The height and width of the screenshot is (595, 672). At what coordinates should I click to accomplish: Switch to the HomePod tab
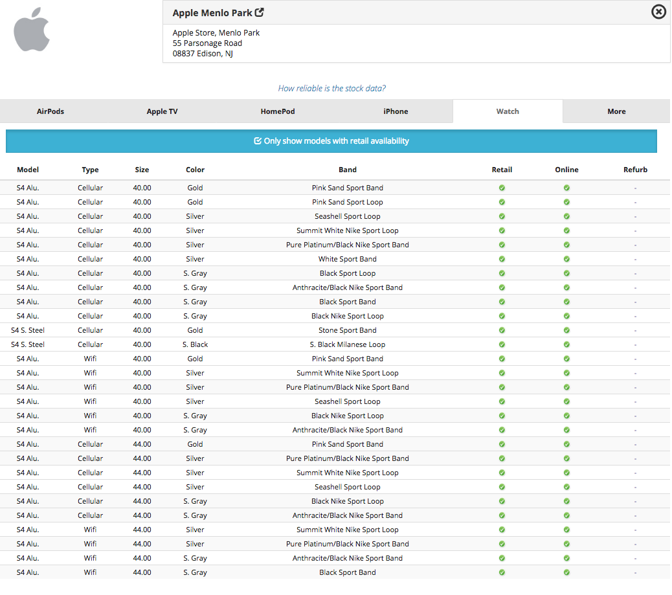pyautogui.click(x=278, y=111)
